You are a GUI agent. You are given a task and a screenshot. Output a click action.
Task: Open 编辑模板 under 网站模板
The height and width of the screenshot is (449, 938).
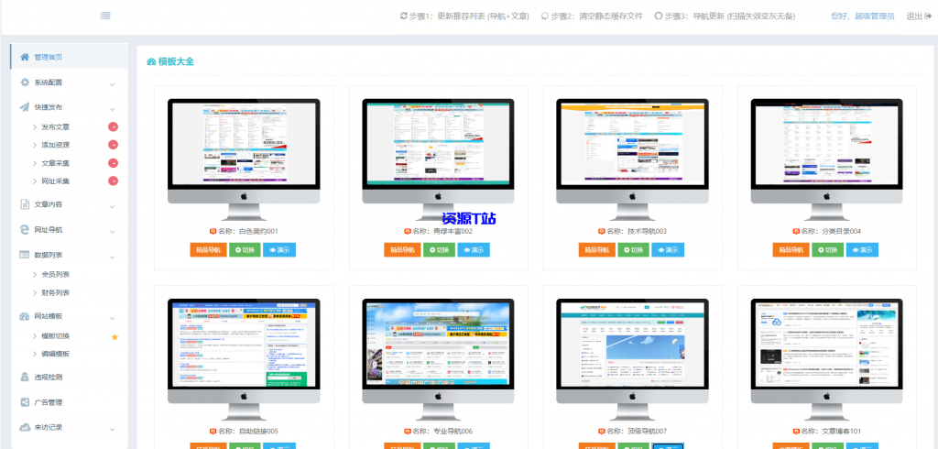(x=55, y=354)
